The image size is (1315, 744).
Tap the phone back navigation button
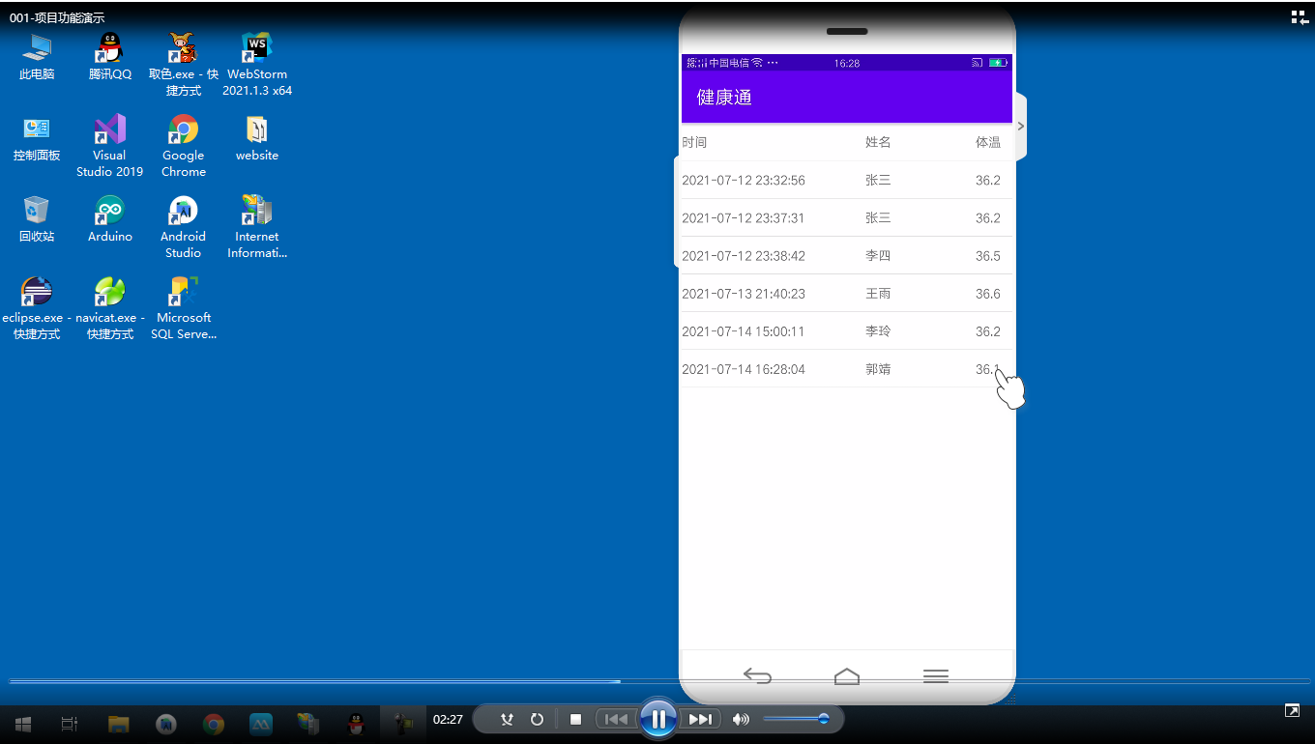point(757,676)
